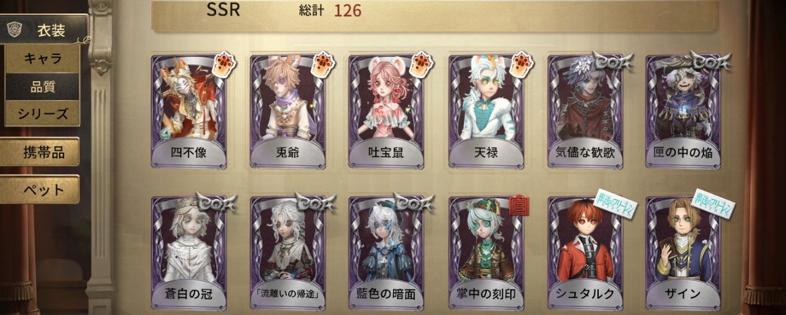Click the COA badge on 気儘な歓歌 card

(x=611, y=61)
